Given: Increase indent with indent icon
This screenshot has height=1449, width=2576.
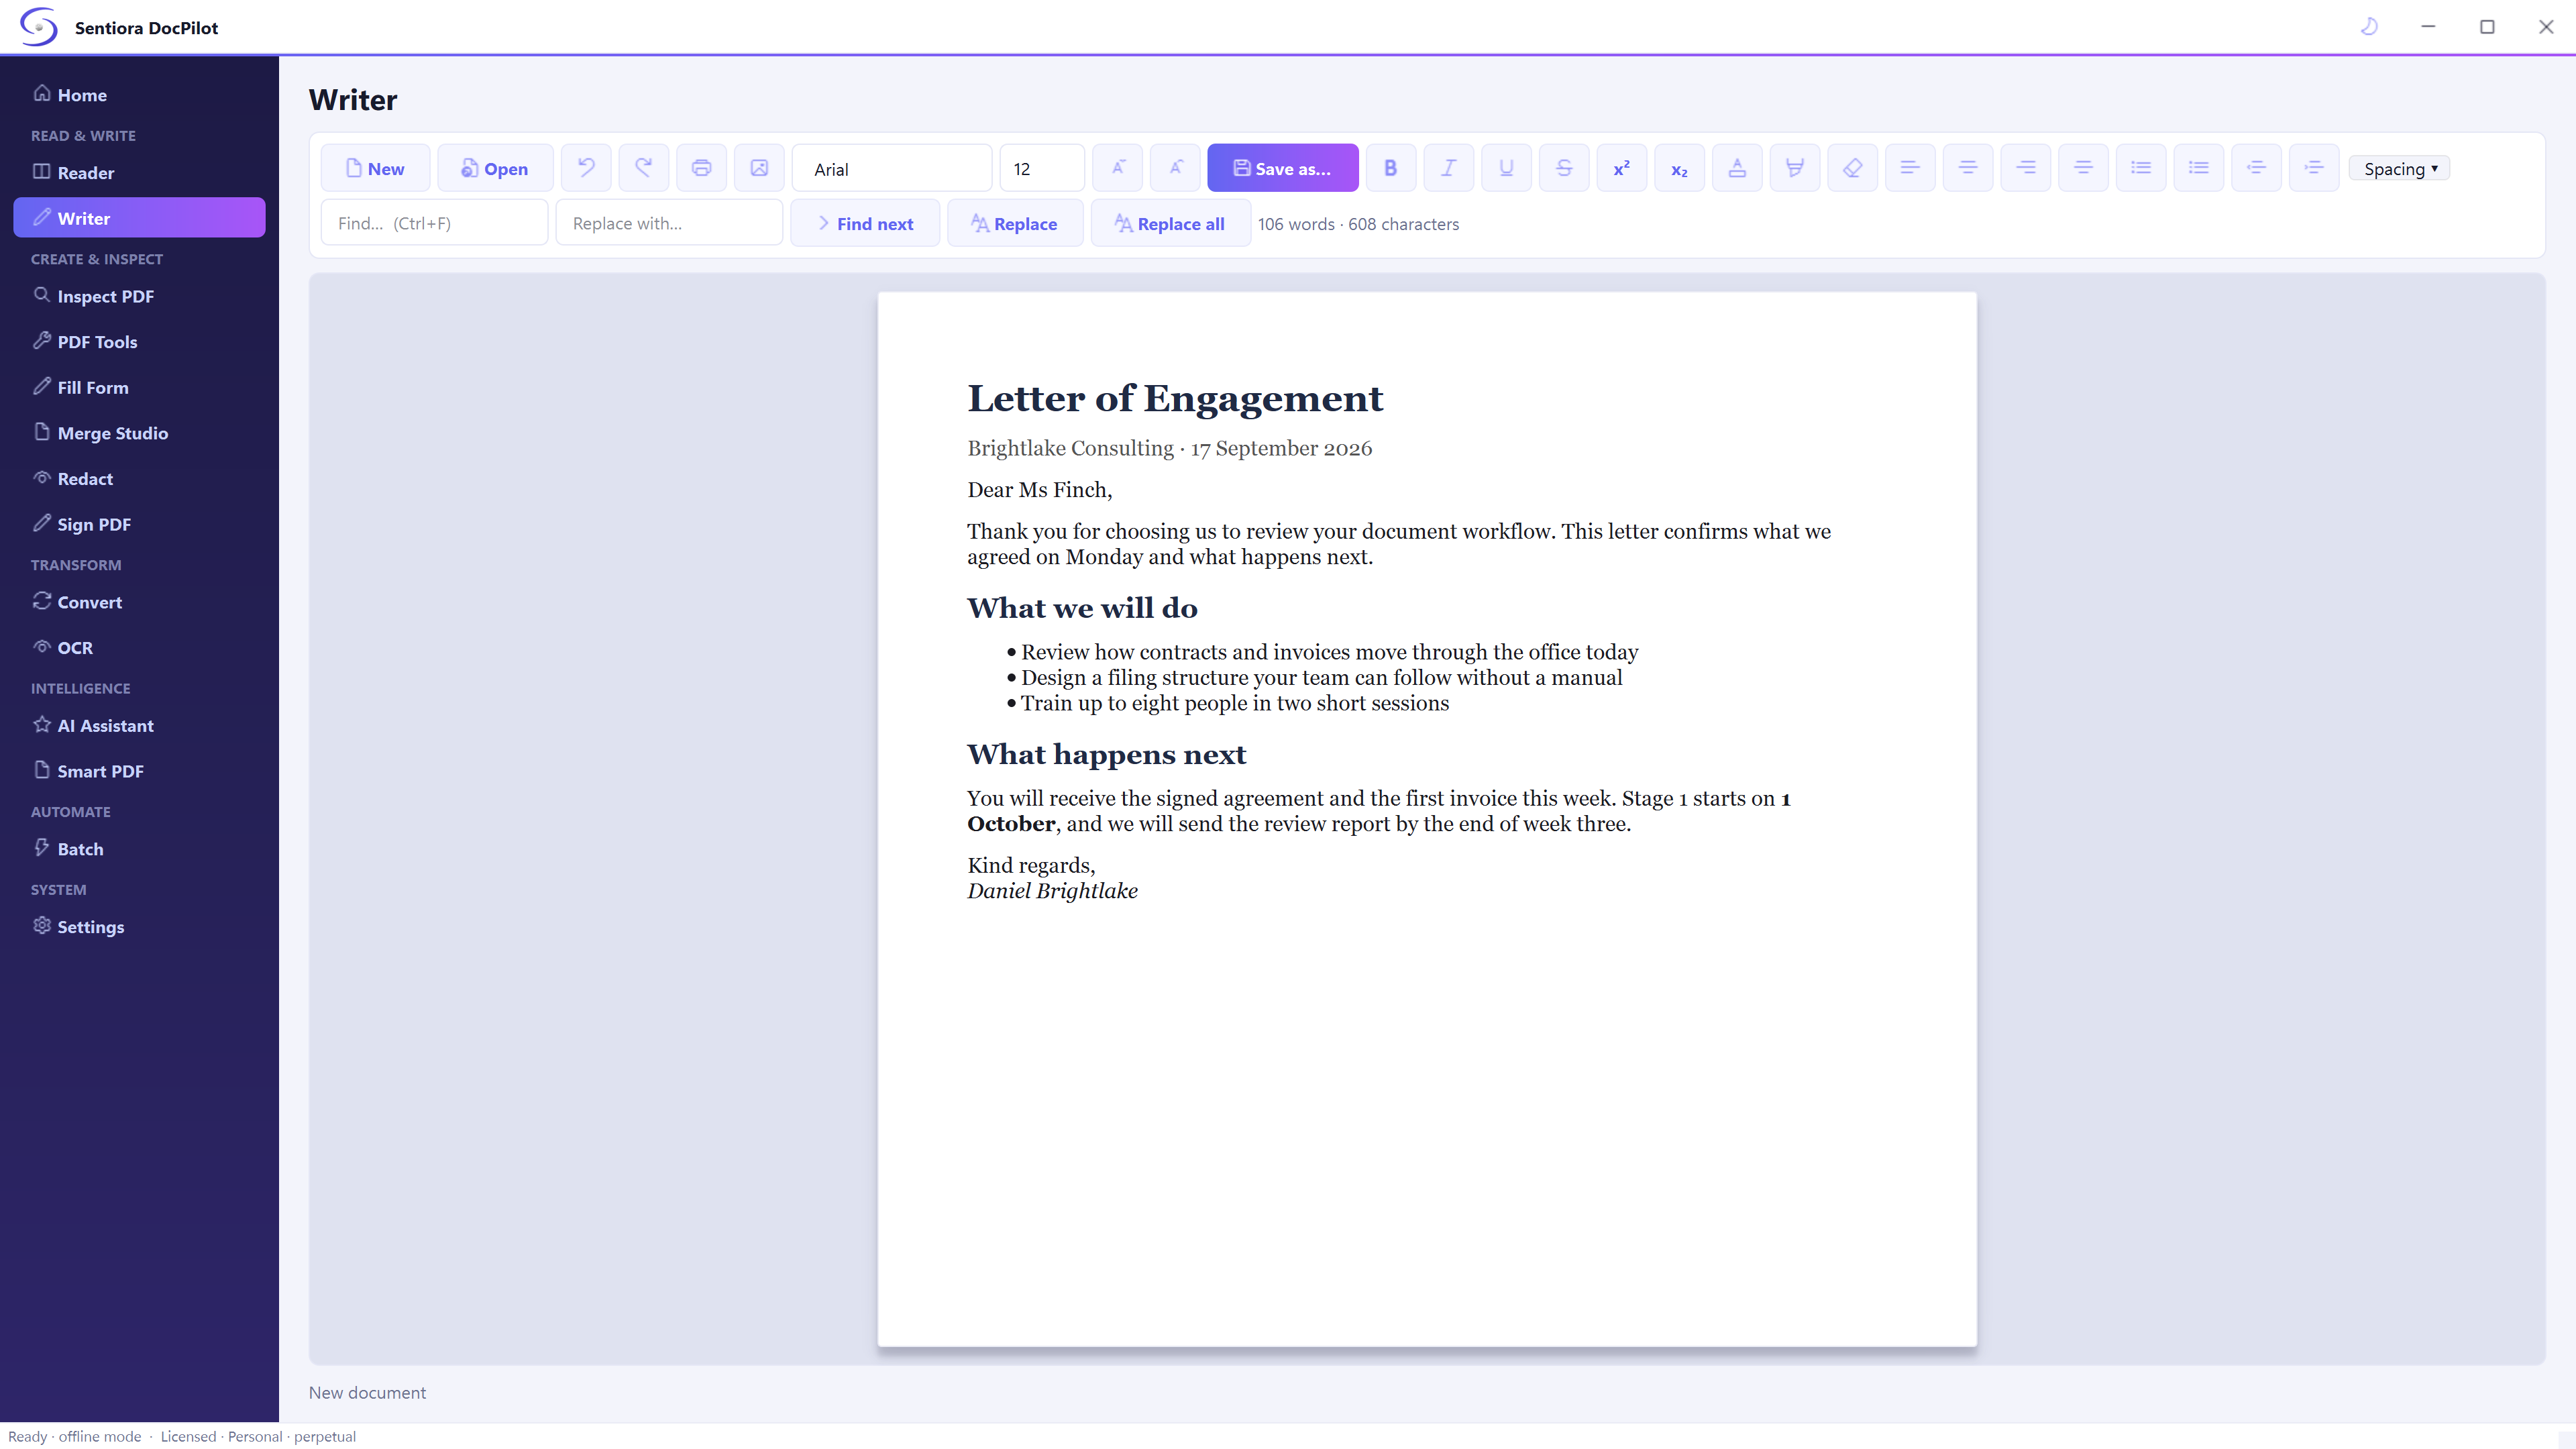Looking at the screenshot, I should (x=2314, y=168).
